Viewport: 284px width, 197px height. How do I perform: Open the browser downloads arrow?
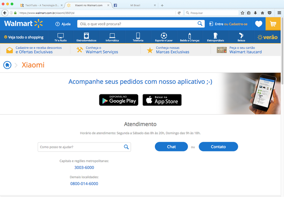tap(255, 13)
